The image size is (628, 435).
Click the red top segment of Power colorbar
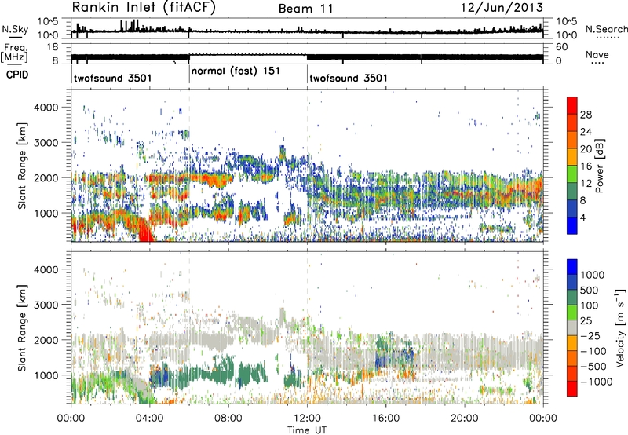point(572,105)
